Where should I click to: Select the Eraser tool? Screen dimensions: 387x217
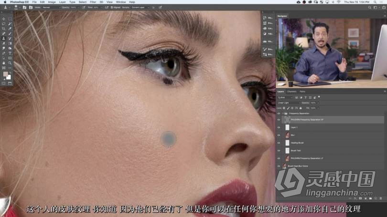point(4,43)
